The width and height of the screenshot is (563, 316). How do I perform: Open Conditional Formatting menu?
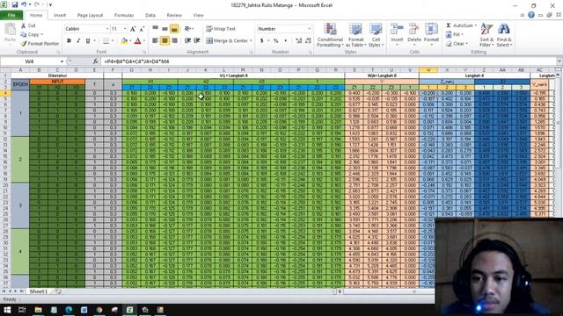(330, 35)
